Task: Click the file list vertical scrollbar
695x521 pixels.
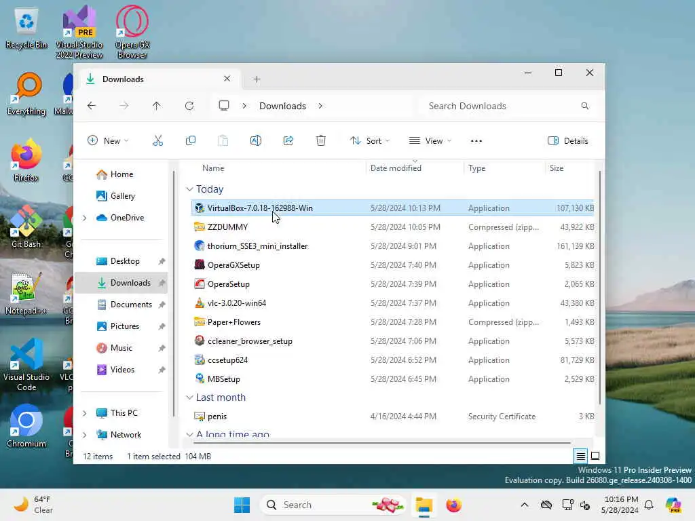Action: pos(600,288)
